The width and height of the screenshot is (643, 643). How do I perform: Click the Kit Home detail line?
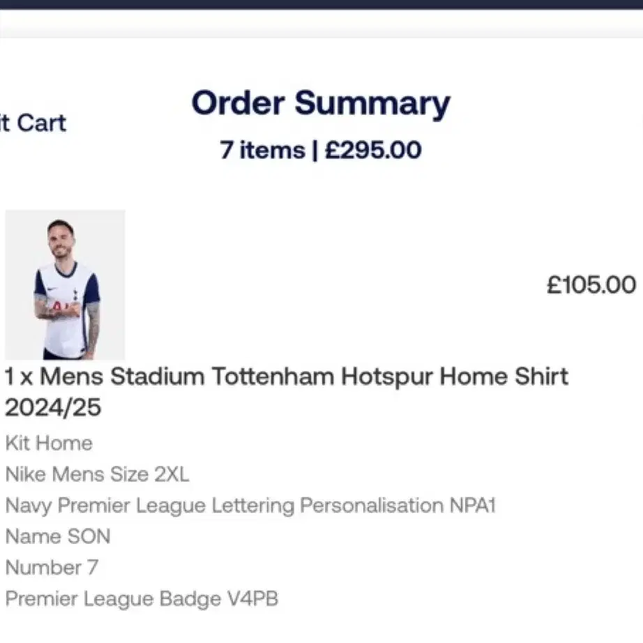pyautogui.click(x=50, y=444)
